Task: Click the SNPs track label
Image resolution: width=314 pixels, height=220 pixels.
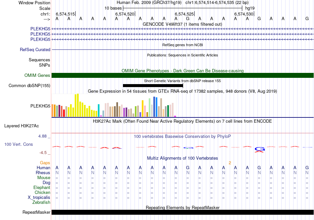Action: [x=45, y=65]
